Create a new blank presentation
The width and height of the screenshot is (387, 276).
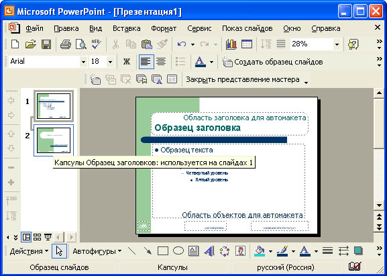[x=15, y=44]
